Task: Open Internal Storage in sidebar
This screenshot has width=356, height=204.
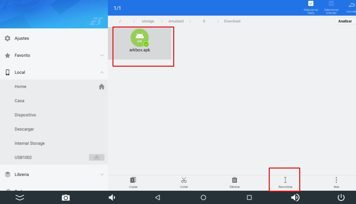Action: coord(30,143)
